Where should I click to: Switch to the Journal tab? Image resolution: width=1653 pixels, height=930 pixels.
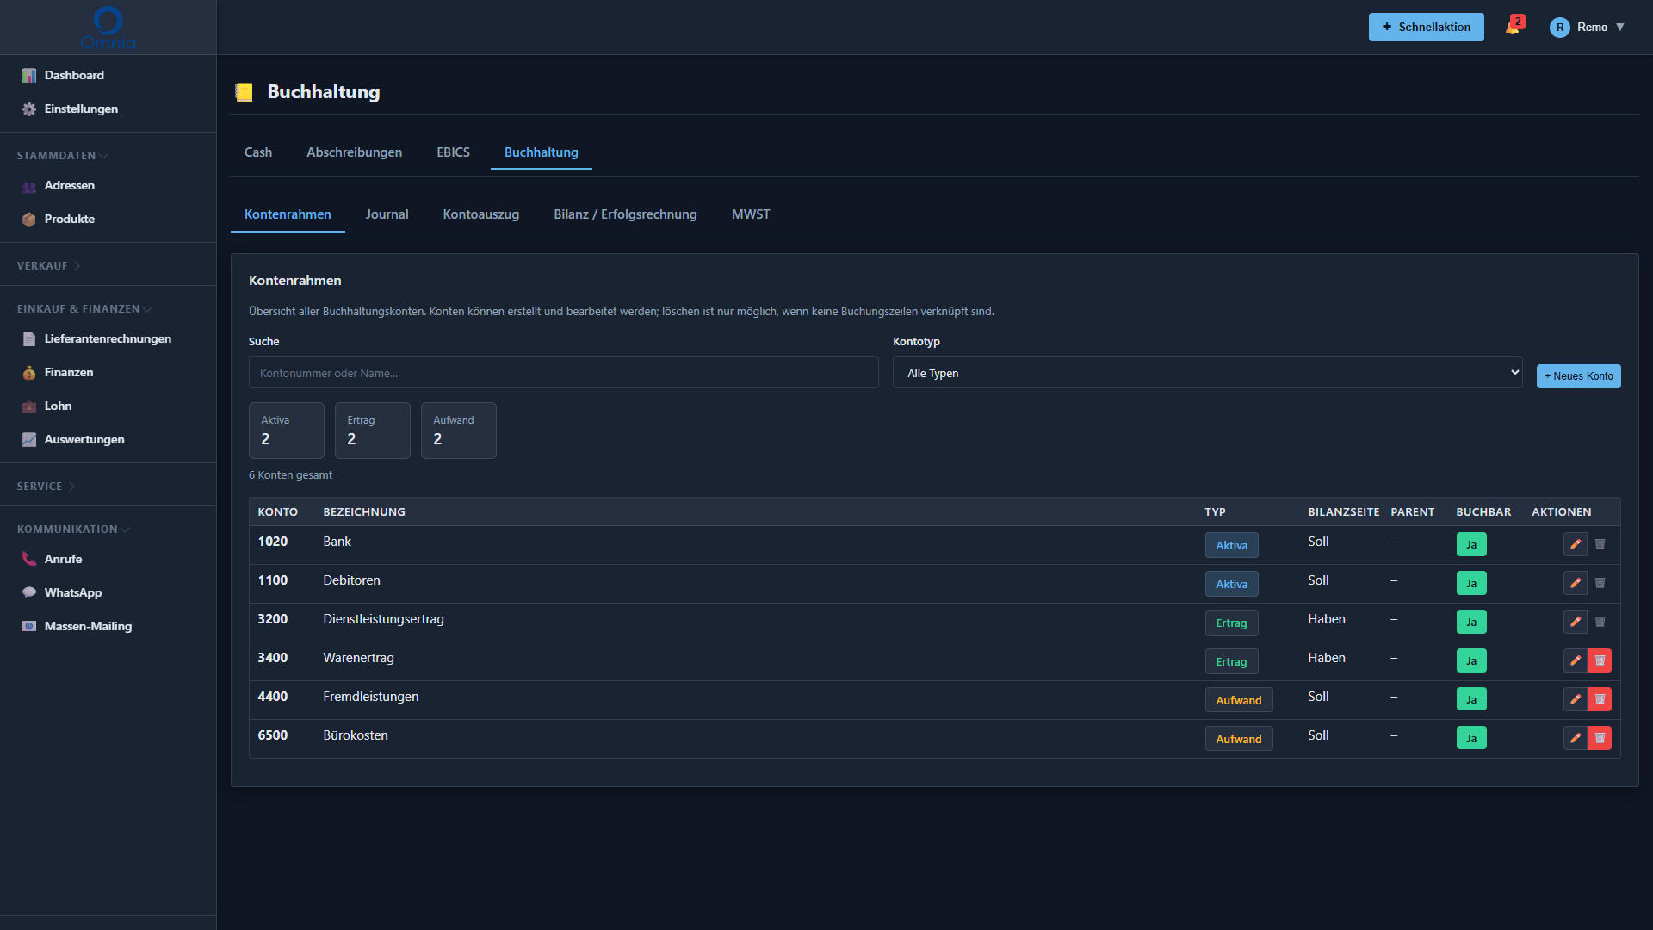tap(387, 214)
